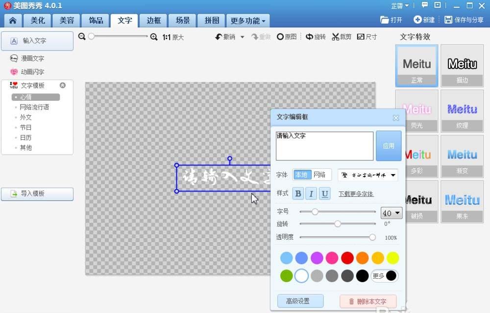
Task: Click the undo (撤销) icon
Action: (220, 37)
